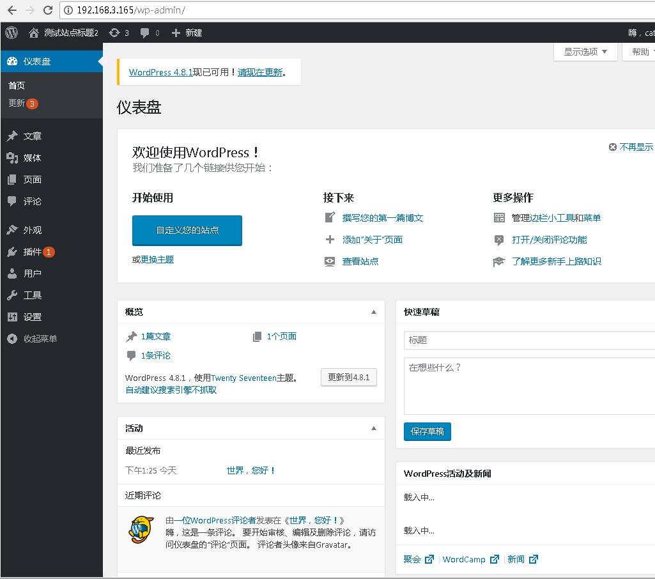Open the 显示选项 dropdown
655x579 pixels.
585,52
